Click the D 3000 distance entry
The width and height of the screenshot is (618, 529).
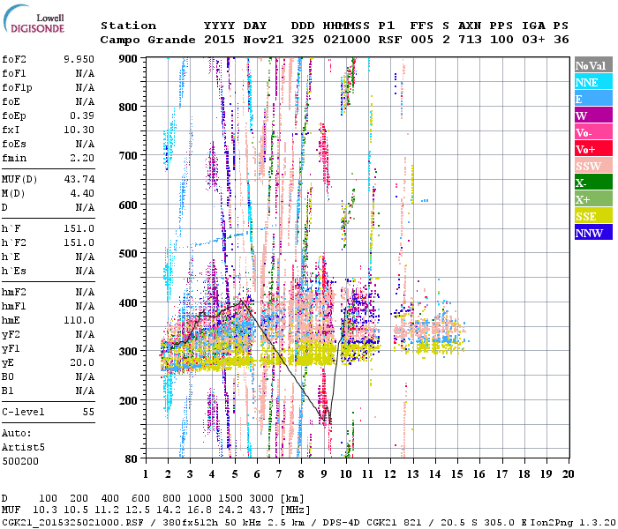261,499
